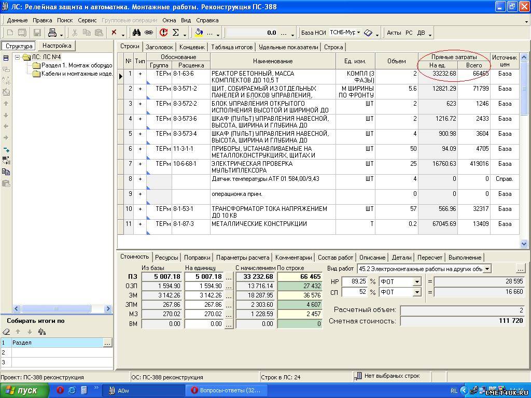Click the copy icon in left sidebar
The height and width of the screenshot is (398, 531).
(x=6, y=172)
